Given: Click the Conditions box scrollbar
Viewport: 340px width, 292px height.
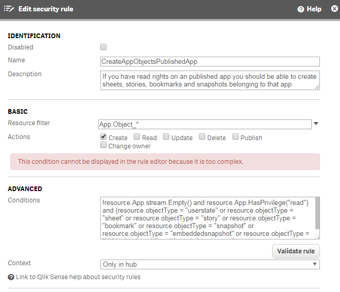Looking at the screenshot, I should tap(317, 216).
